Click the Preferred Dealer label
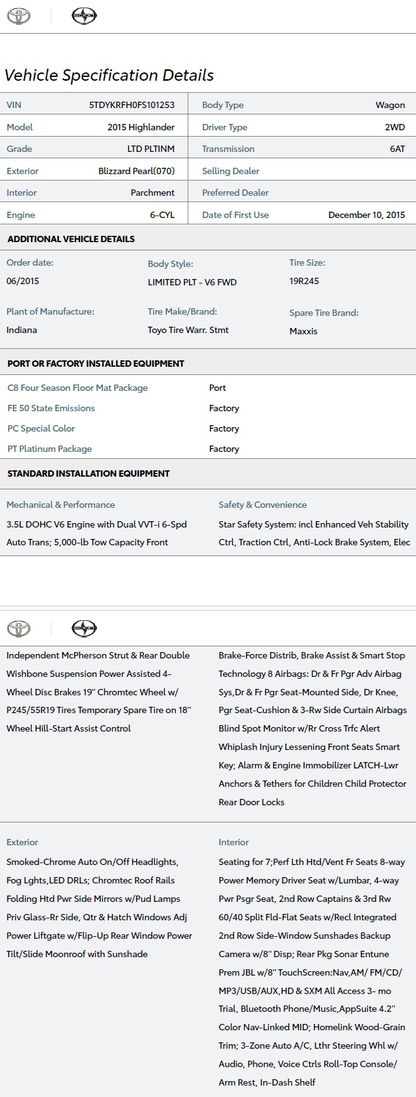 pyautogui.click(x=235, y=193)
